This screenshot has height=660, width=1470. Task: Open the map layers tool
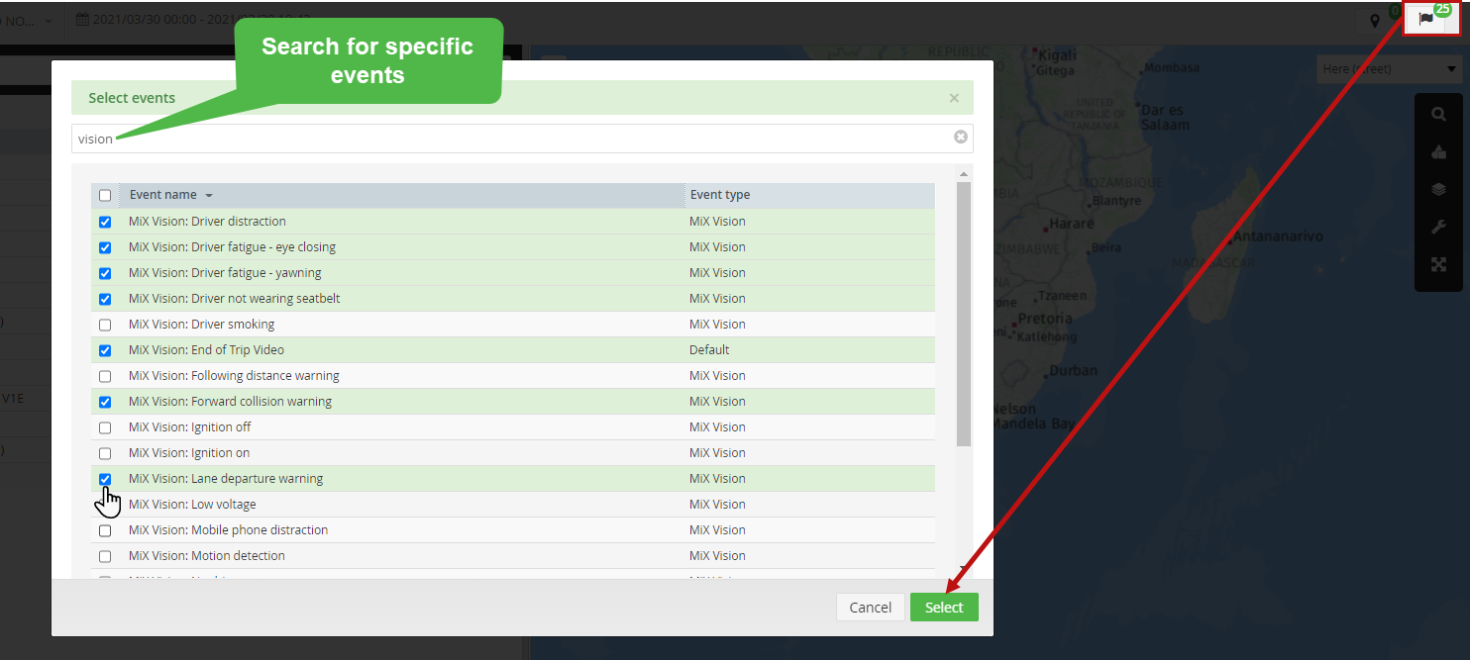pyautogui.click(x=1438, y=189)
